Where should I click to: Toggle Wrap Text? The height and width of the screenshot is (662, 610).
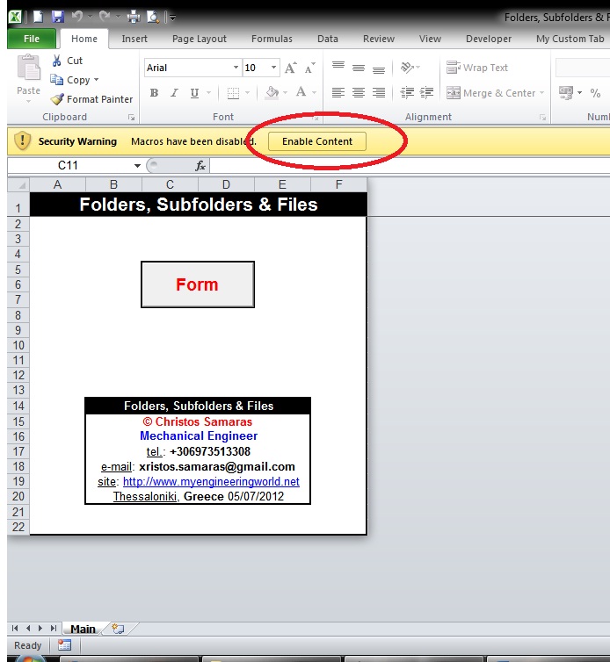coord(477,68)
